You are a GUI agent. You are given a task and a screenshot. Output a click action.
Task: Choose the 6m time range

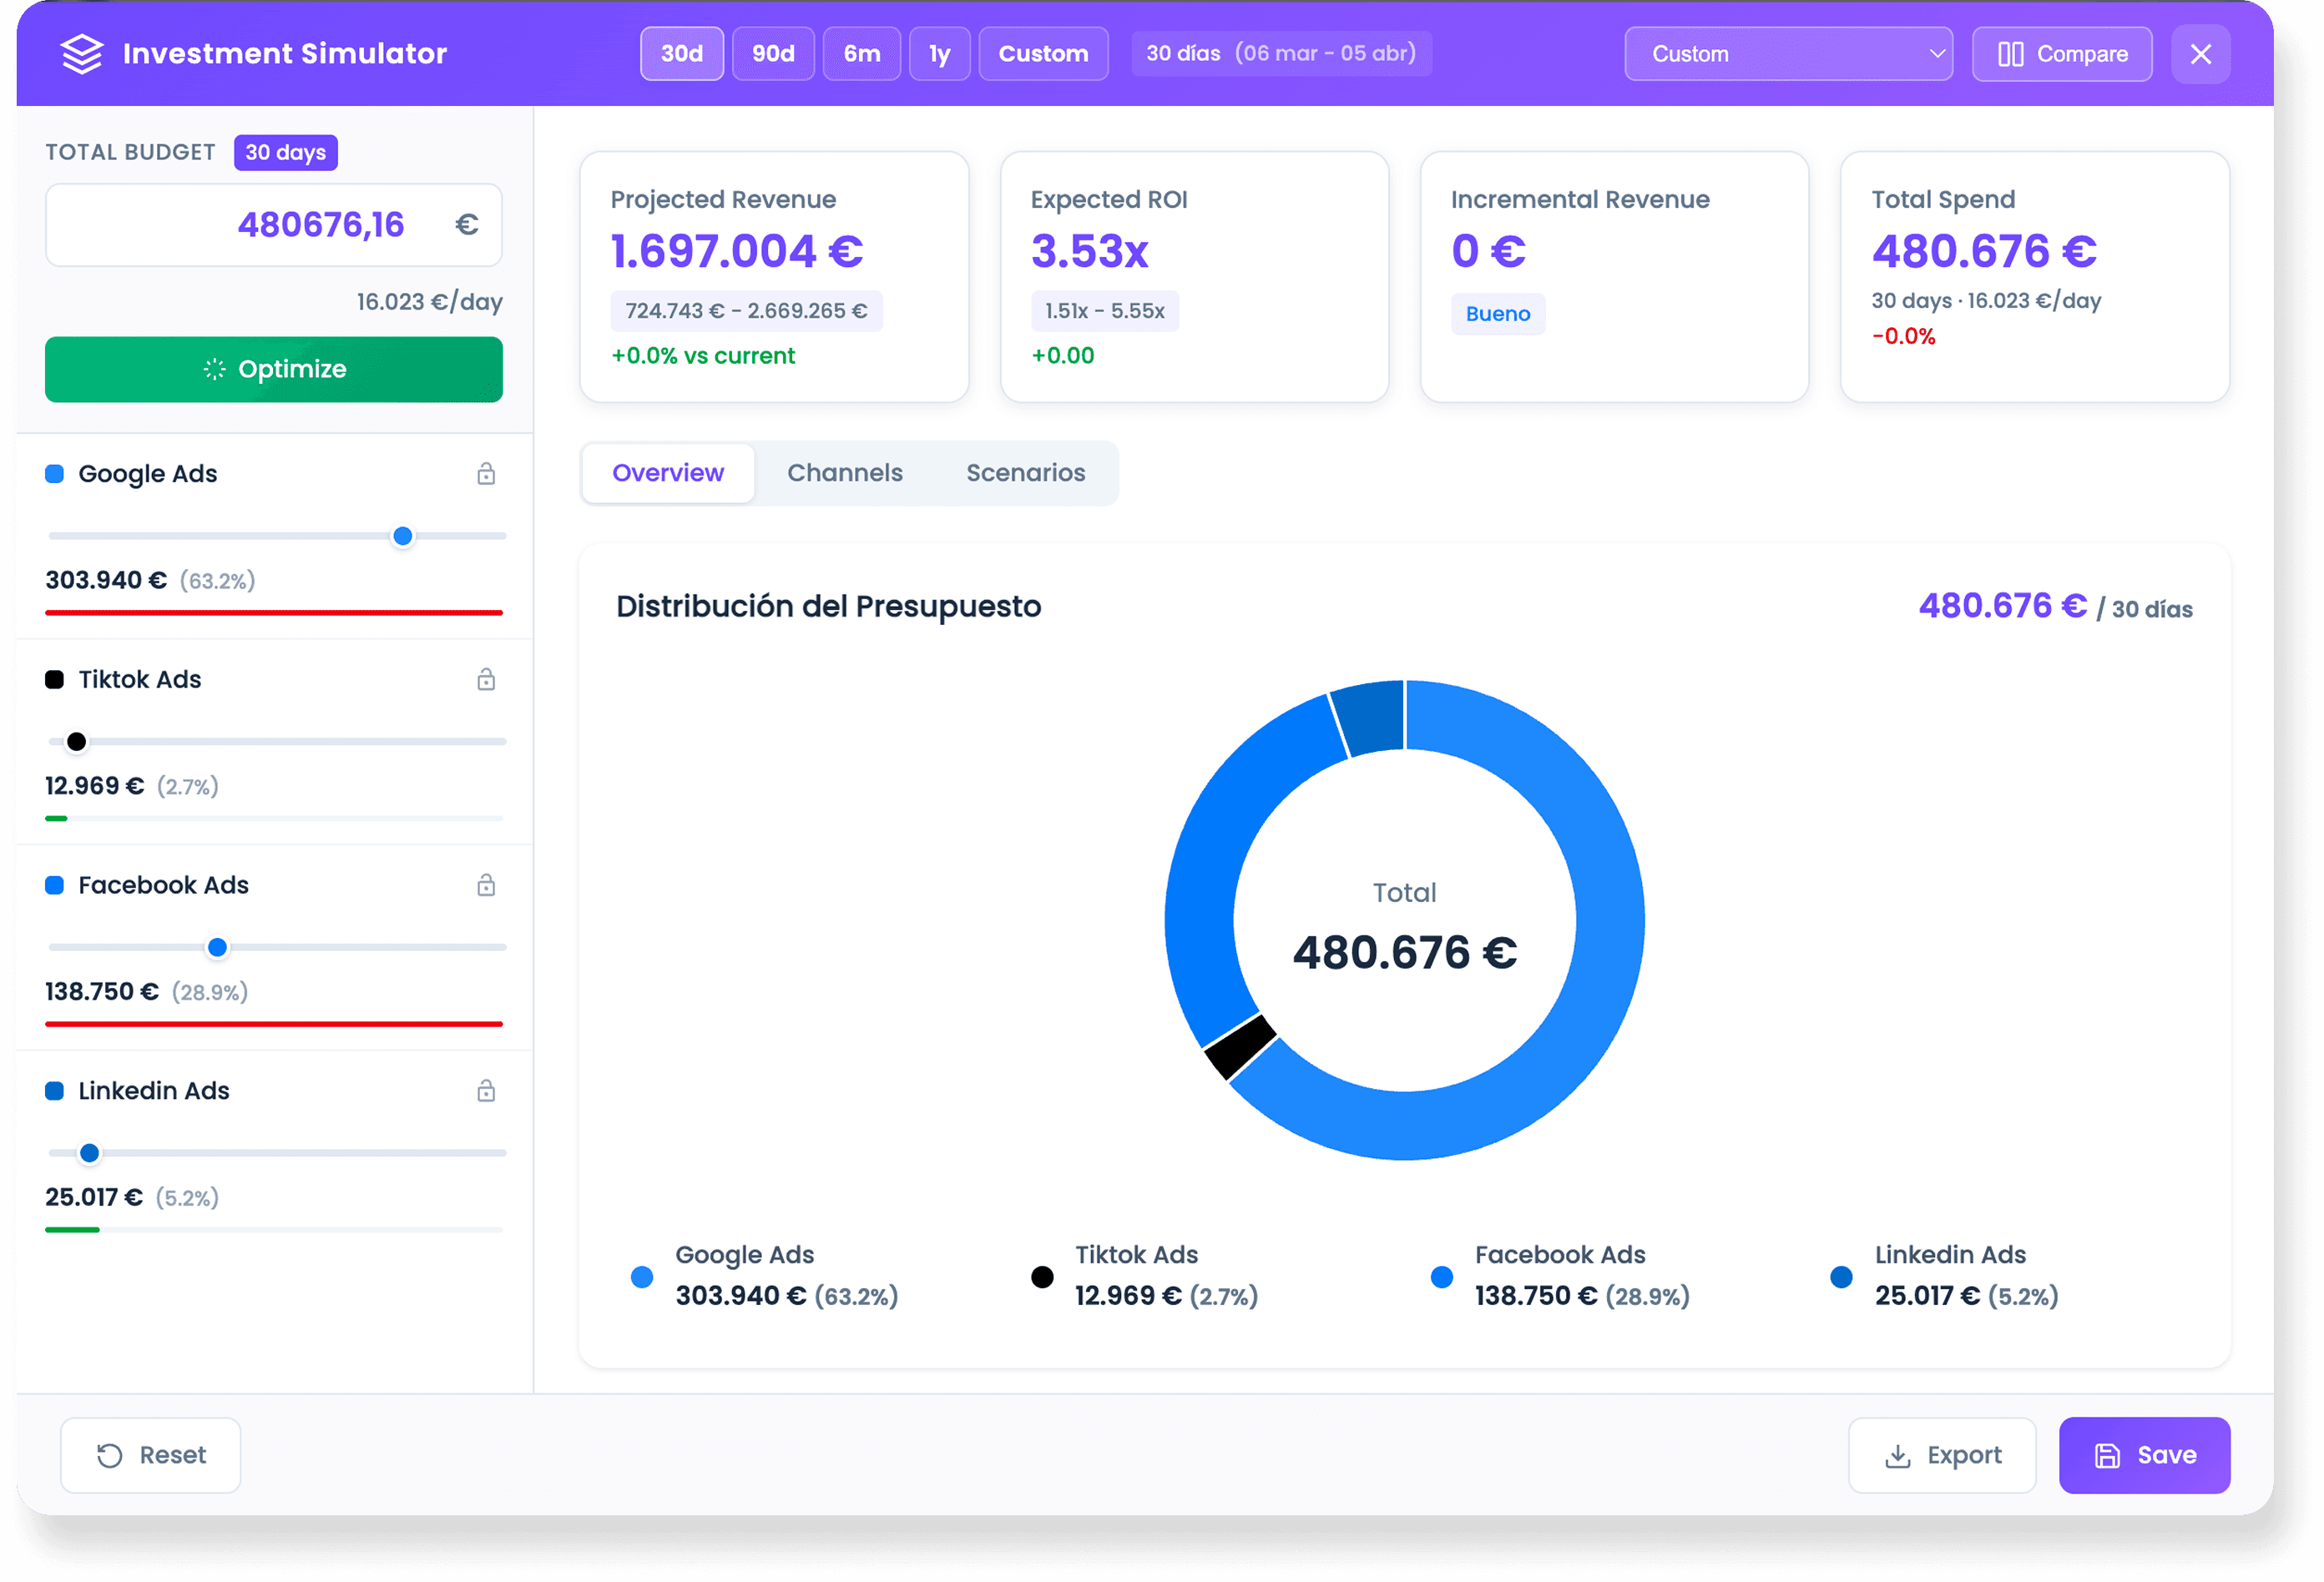861,54
